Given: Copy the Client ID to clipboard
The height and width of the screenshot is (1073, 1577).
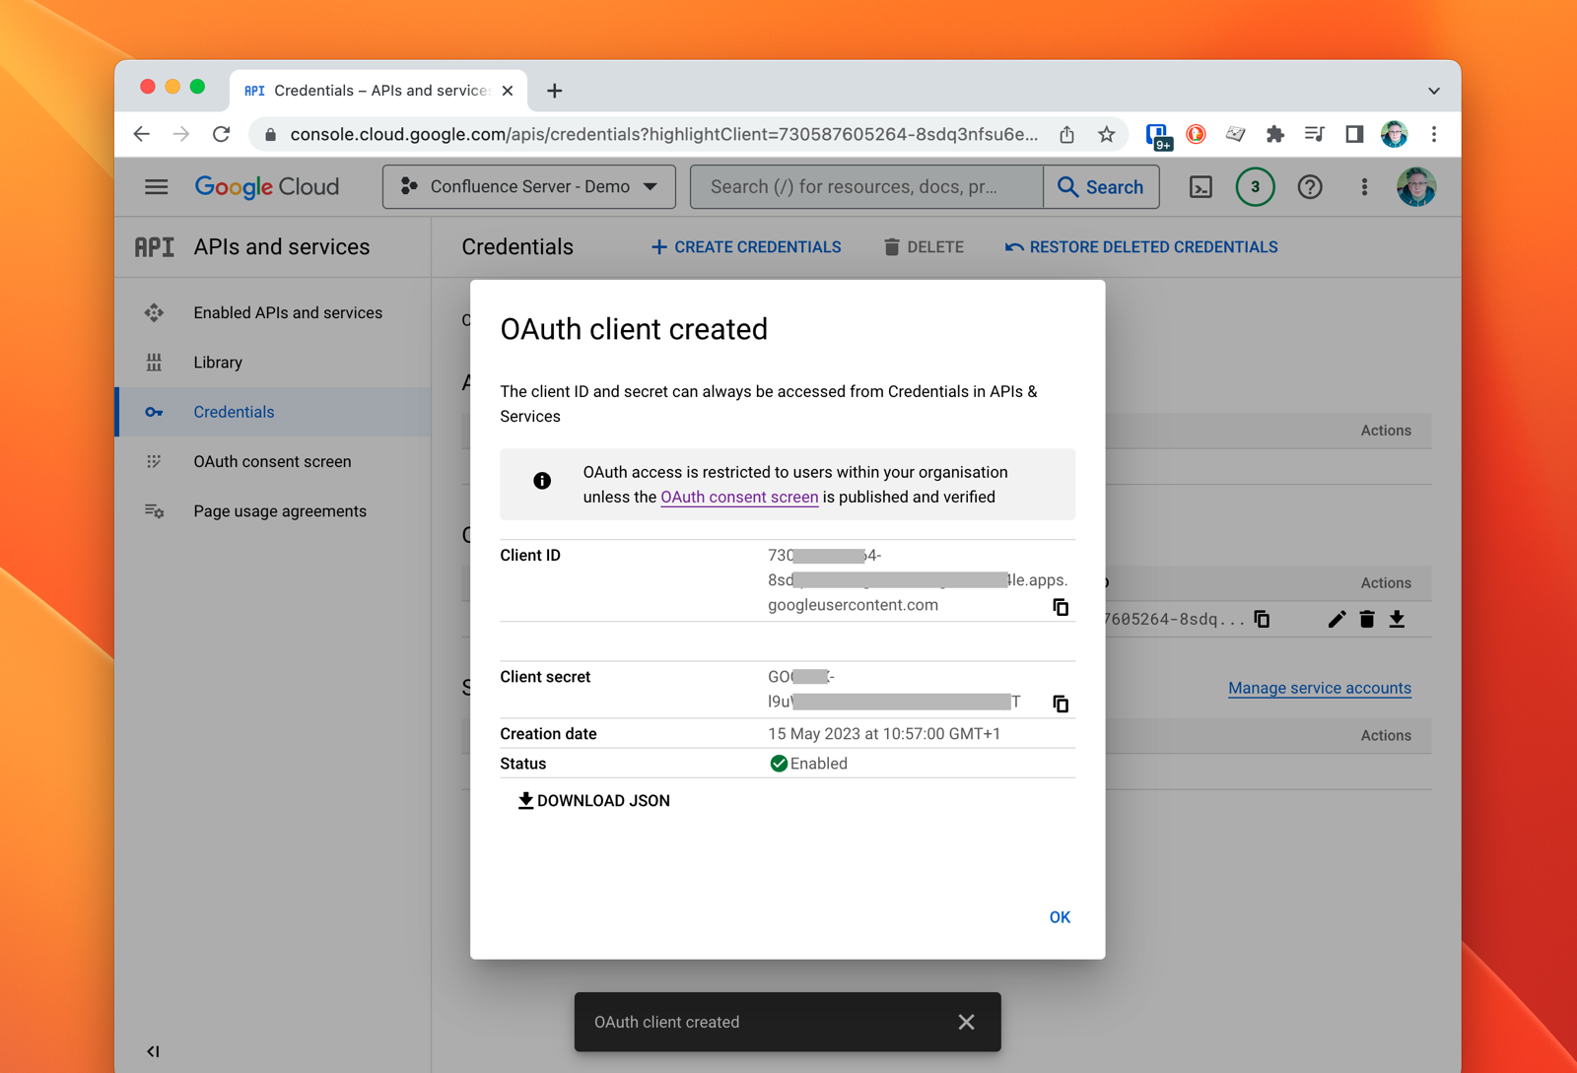Looking at the screenshot, I should [1061, 607].
